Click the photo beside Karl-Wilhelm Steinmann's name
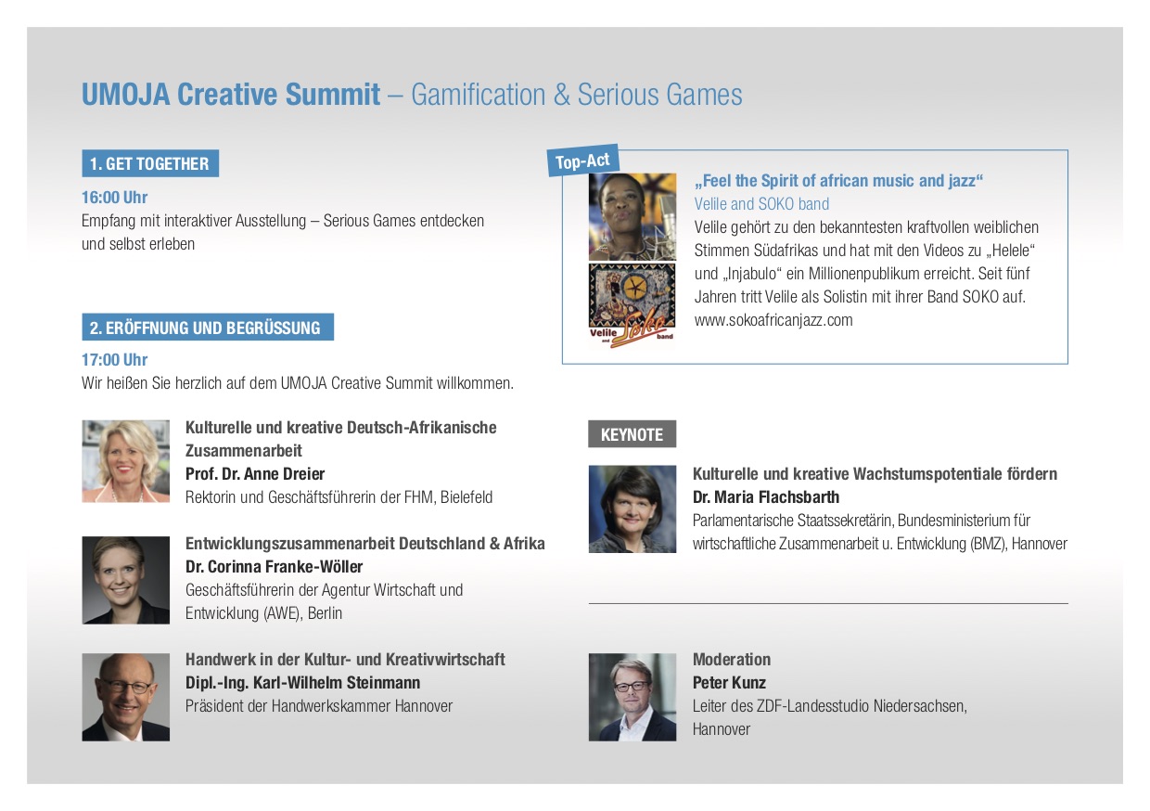1150x811 pixels. click(x=125, y=697)
